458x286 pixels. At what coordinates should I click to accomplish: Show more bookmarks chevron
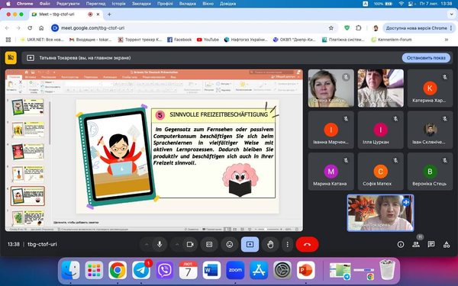coord(447,40)
